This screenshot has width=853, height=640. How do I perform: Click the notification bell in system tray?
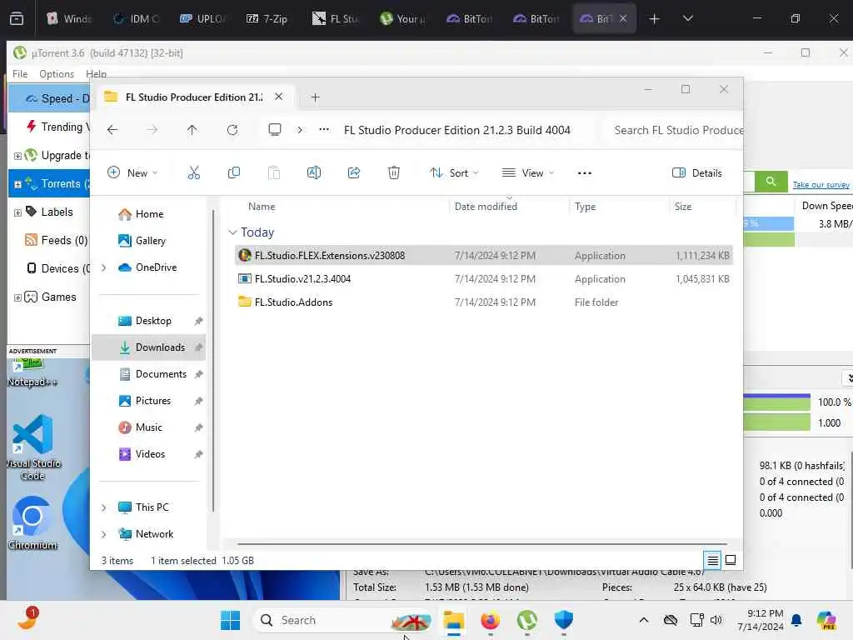coord(796,620)
